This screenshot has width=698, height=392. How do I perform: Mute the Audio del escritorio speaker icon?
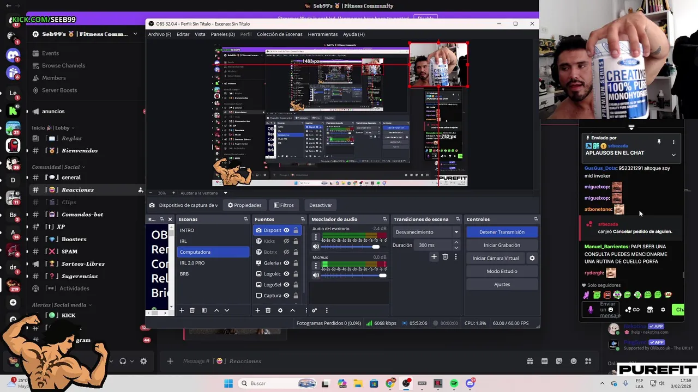pos(316,247)
